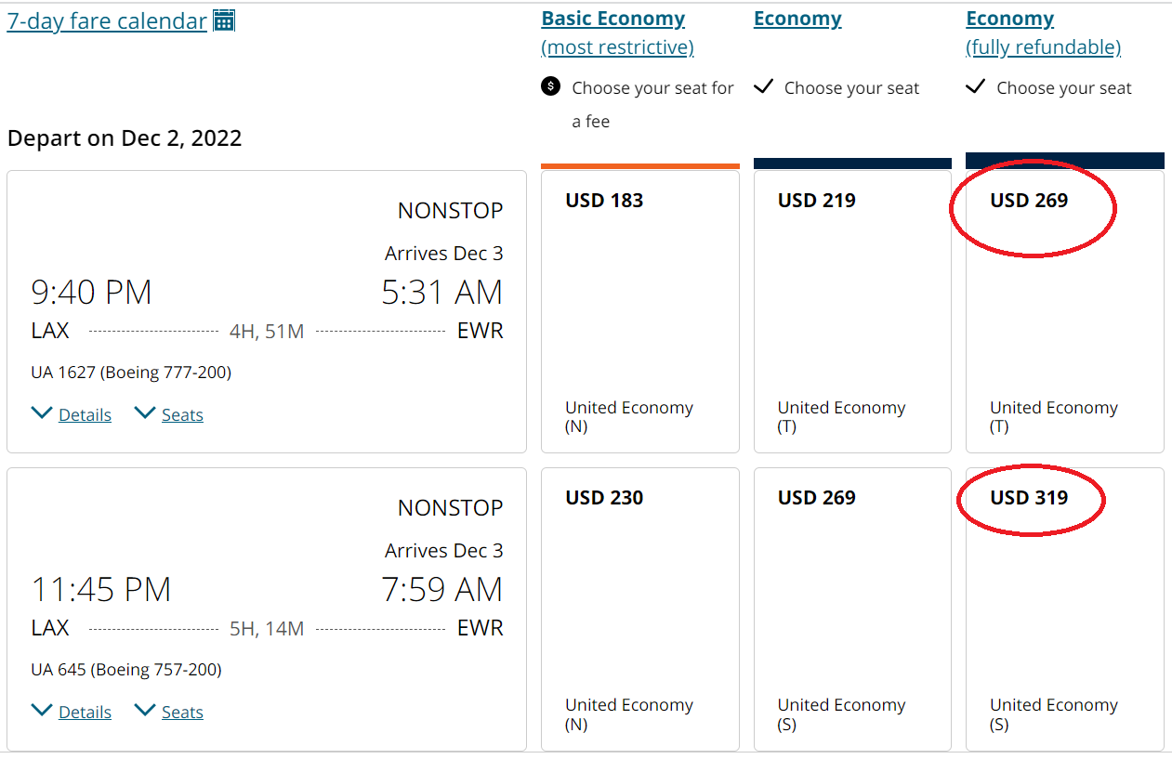Click the Seats chevron for flight UA 1627
This screenshot has width=1172, height=759.
coord(147,412)
